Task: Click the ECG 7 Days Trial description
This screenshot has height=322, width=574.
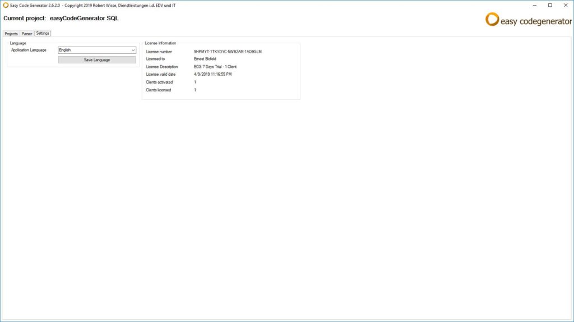Action: 215,67
